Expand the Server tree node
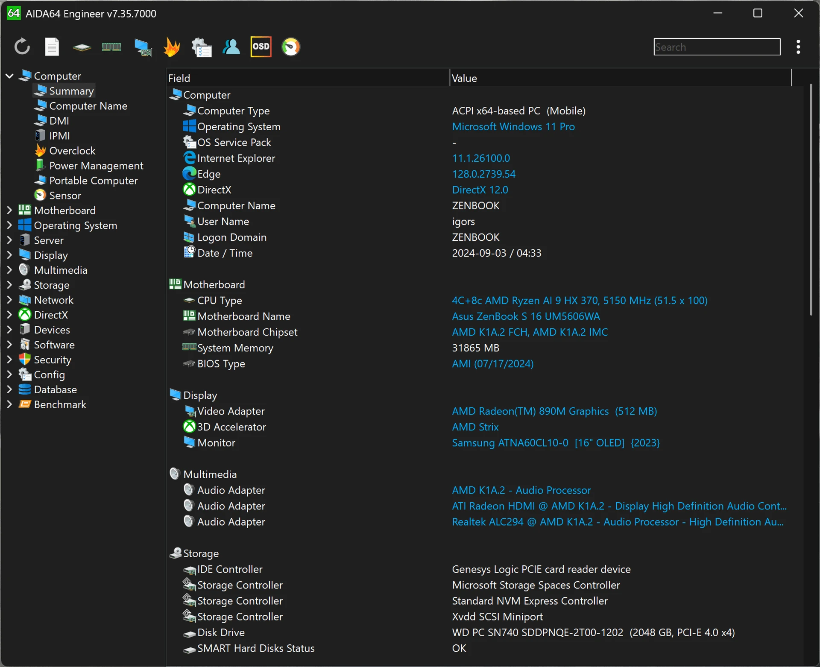820x667 pixels. [9, 240]
